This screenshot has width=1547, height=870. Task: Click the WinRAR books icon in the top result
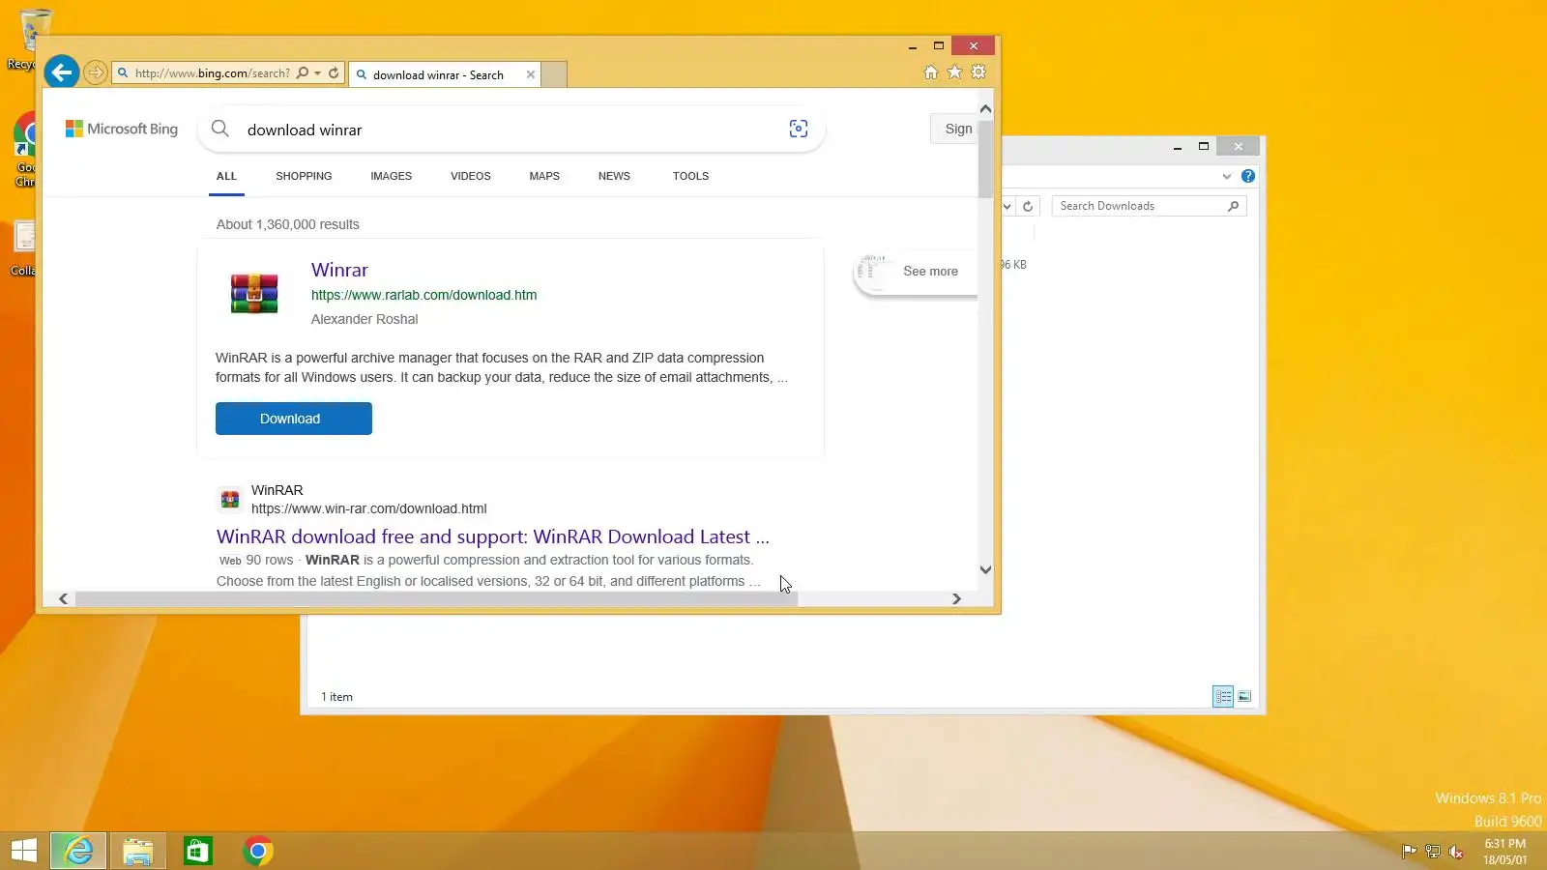click(254, 293)
